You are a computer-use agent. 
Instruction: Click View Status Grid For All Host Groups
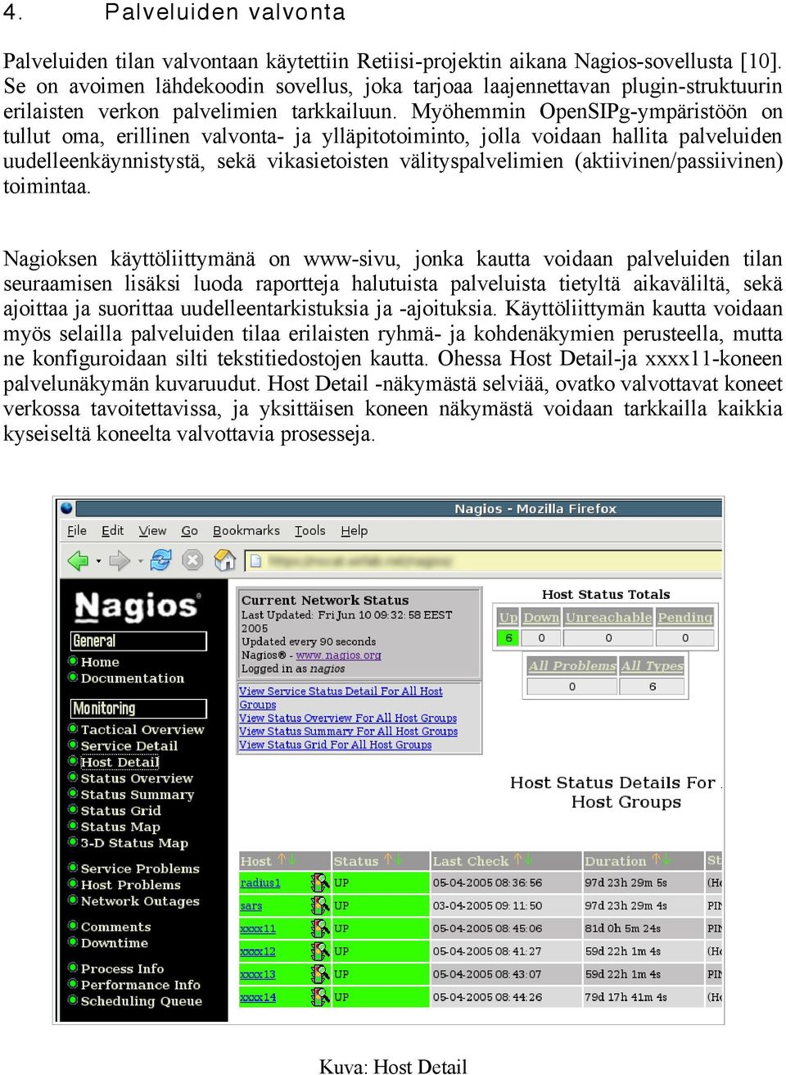[x=335, y=745]
